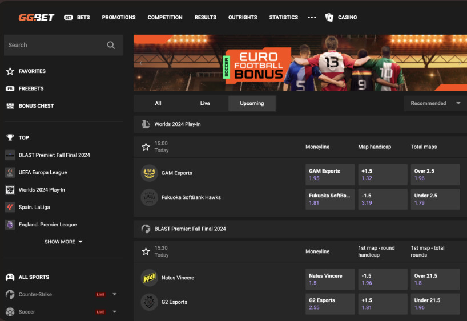Click the BLAST Premier sidebar icon
467x321 pixels.
10,155
